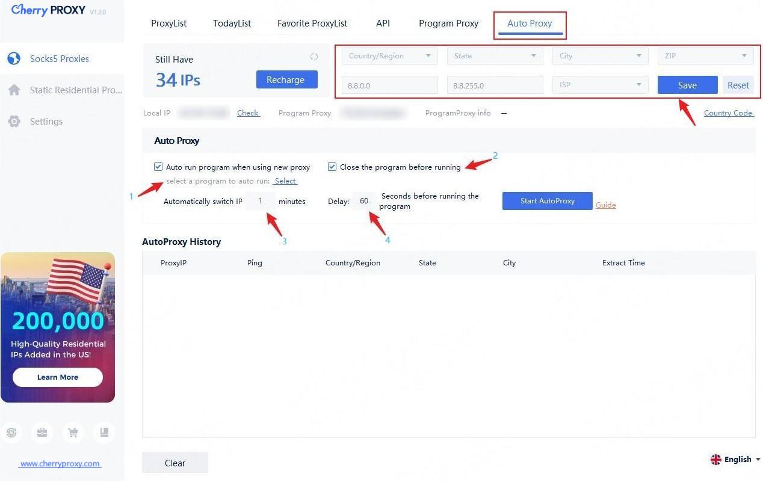The height and width of the screenshot is (482, 763).
Task: Click the Learn More banner button
Action: (x=58, y=377)
